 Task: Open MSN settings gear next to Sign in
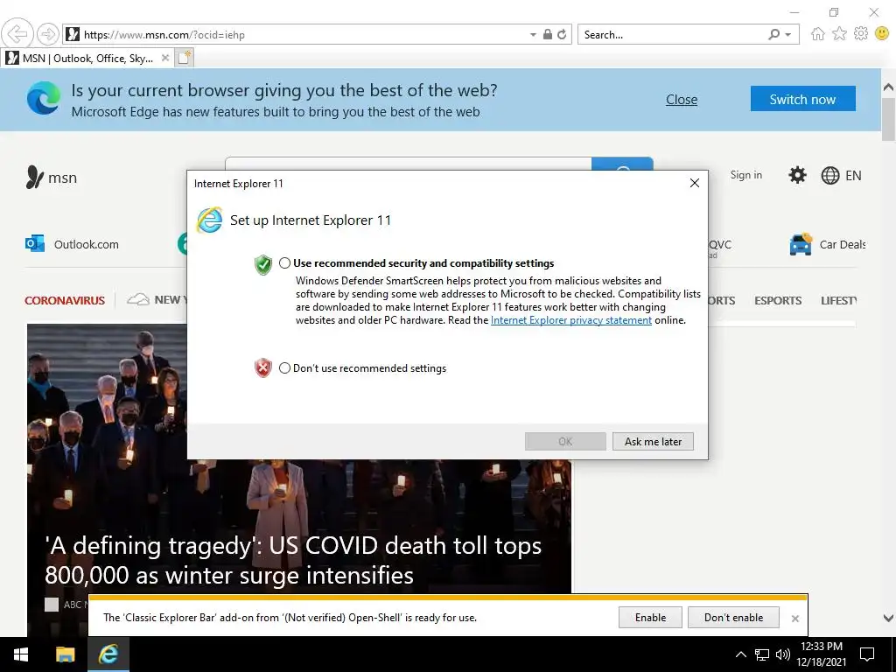(x=797, y=175)
